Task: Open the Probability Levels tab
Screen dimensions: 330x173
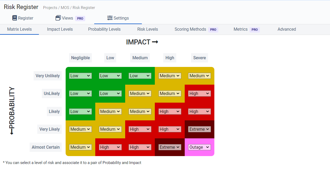Action: [x=104, y=29]
